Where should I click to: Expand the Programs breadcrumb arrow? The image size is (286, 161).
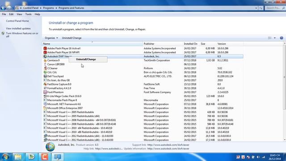click(x=56, y=8)
